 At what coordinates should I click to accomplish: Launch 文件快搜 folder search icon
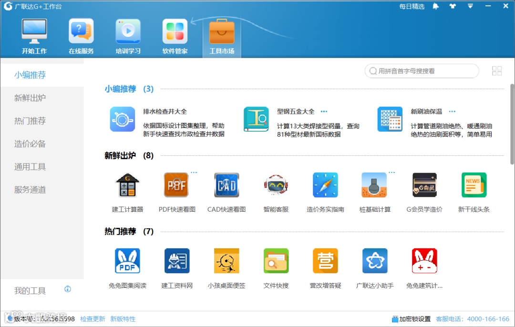(x=276, y=261)
